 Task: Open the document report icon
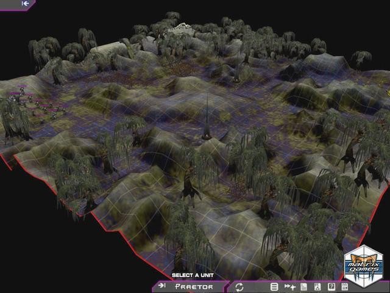point(303,286)
